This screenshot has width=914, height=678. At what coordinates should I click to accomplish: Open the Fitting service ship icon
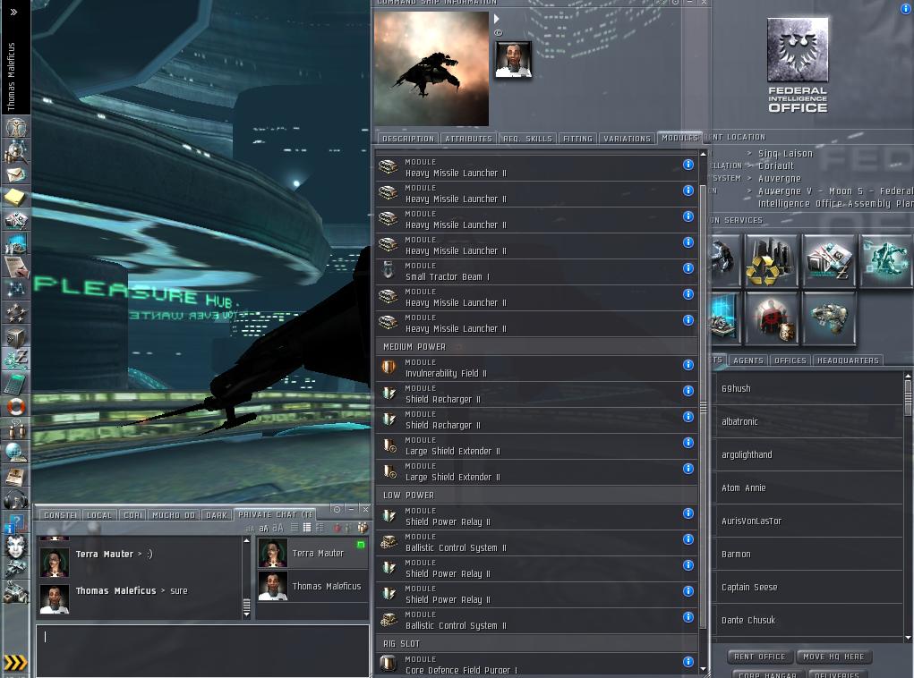828,319
